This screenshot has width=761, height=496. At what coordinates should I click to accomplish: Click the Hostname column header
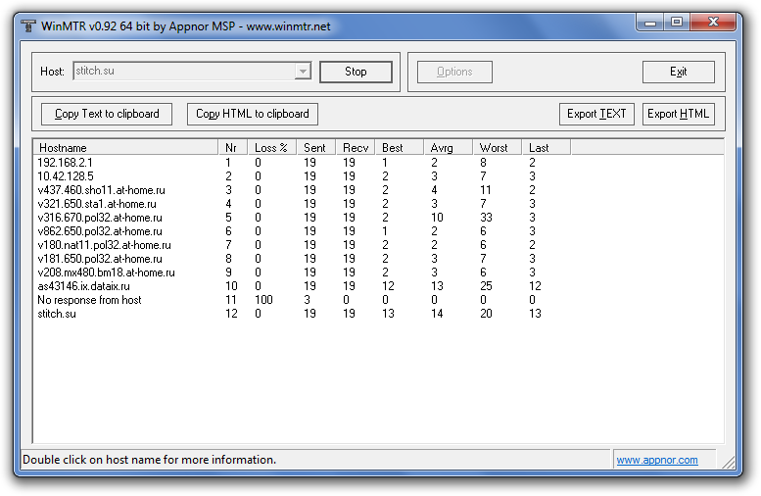pos(125,147)
